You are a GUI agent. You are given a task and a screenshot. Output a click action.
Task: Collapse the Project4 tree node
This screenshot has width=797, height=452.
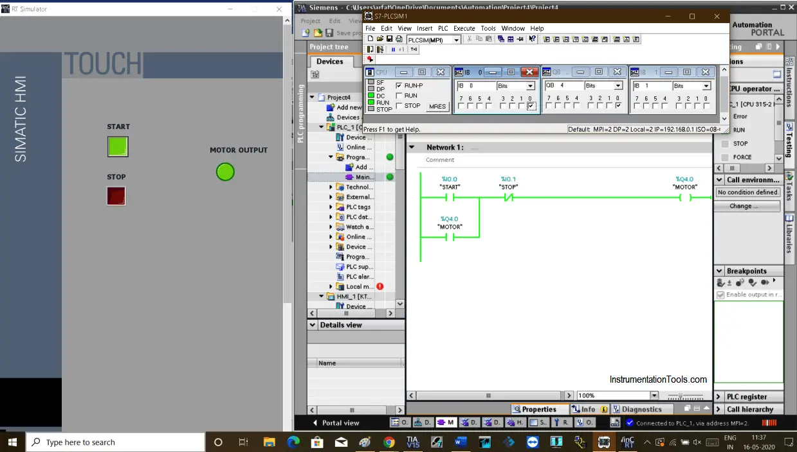313,98
